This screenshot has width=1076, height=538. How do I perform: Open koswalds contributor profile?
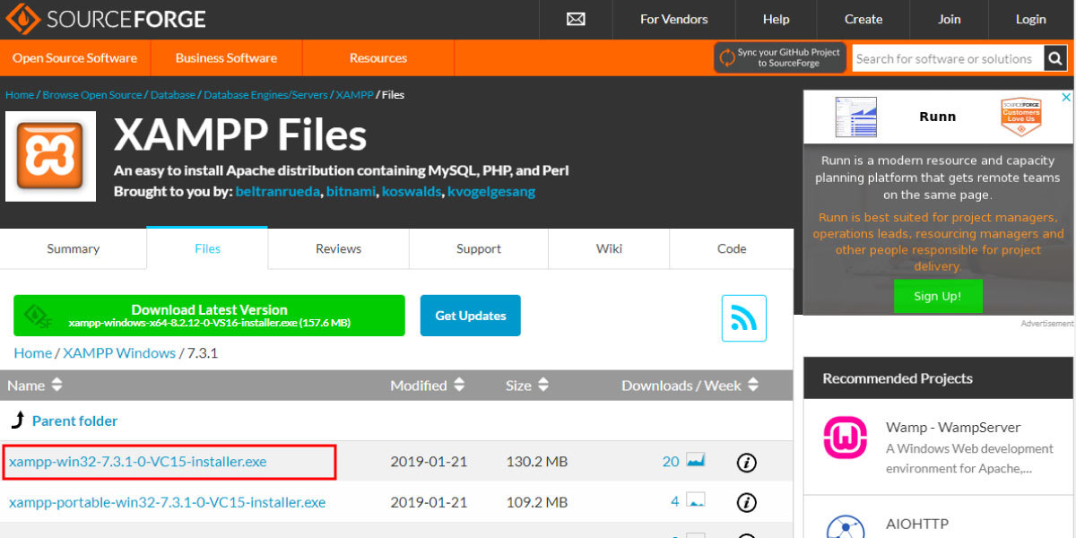[412, 192]
